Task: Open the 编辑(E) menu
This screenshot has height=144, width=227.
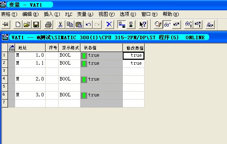Action: [31, 14]
